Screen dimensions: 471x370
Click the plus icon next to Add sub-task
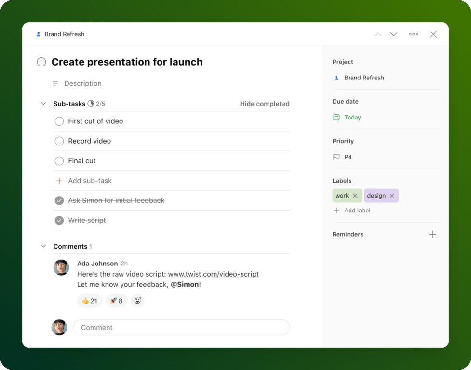(x=59, y=181)
